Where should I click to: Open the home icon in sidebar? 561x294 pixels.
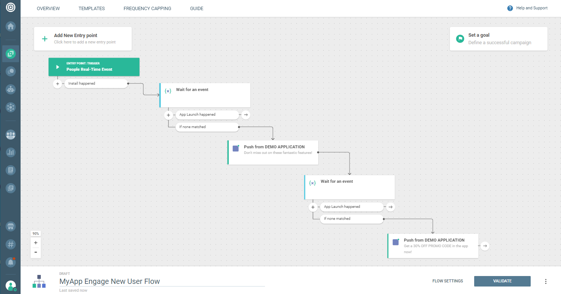point(10,26)
